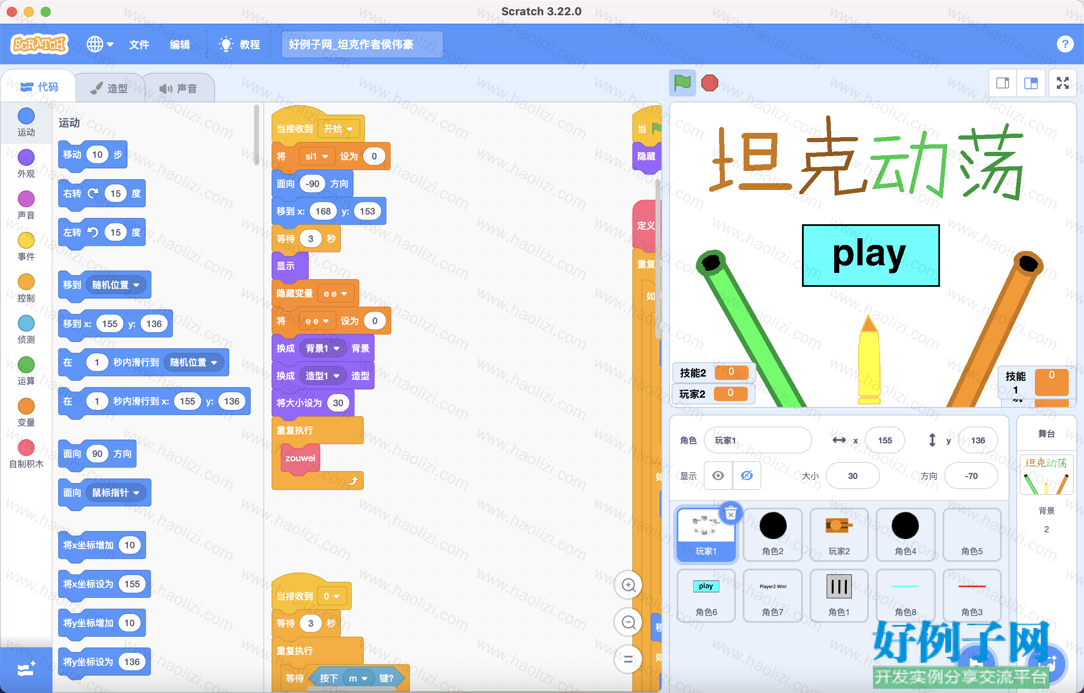Click the blocks palette scrollbar
This screenshot has width=1084, height=693.
pos(256,135)
